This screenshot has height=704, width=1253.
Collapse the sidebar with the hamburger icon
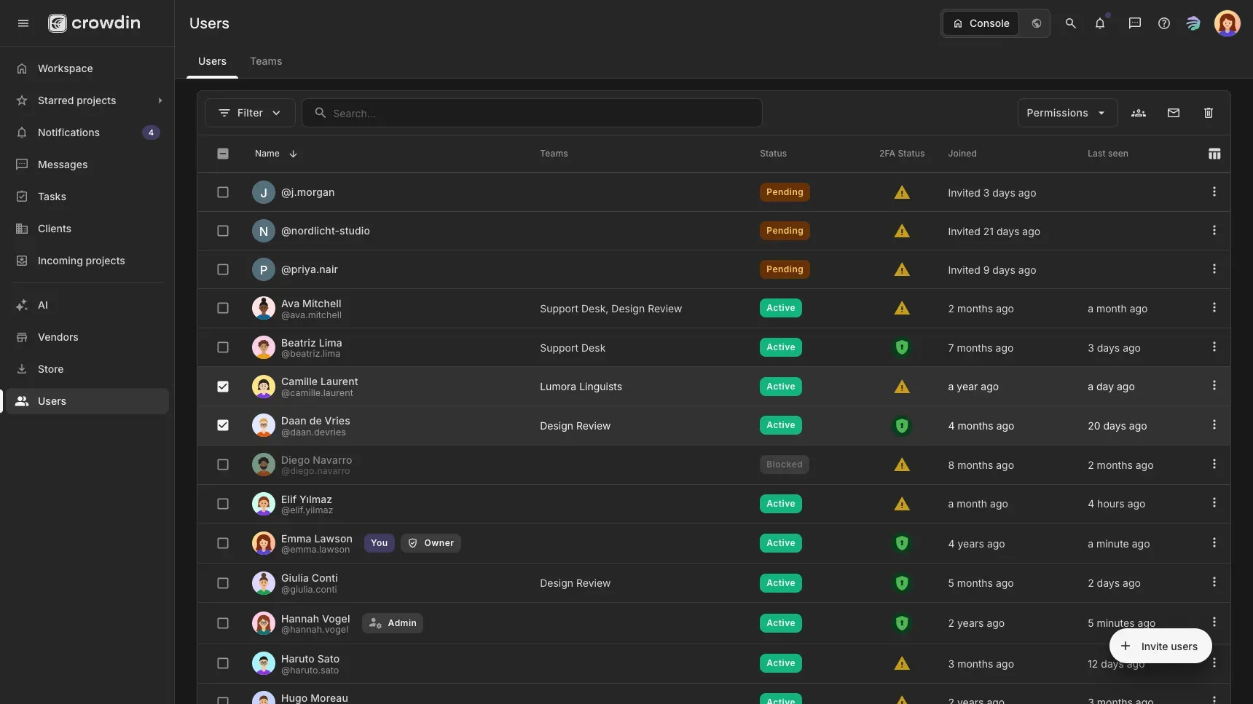click(23, 23)
